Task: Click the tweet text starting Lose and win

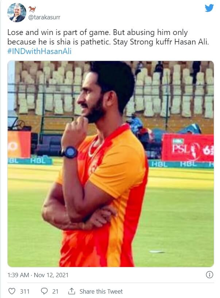Action: pyautogui.click(x=108, y=37)
